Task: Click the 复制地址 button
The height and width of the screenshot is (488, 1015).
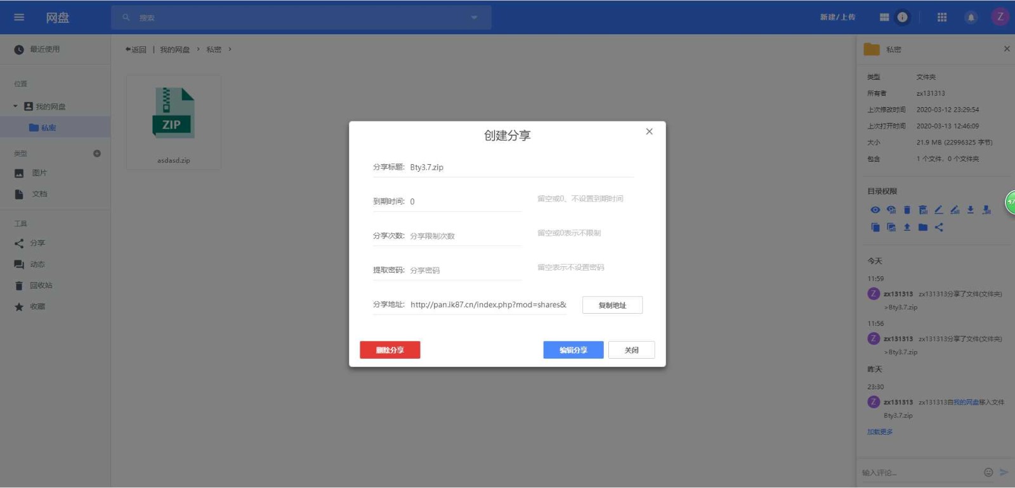Action: tap(612, 305)
